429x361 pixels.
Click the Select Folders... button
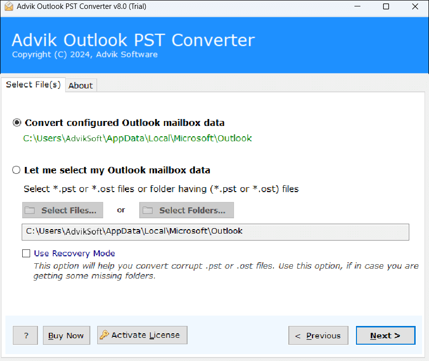coord(187,210)
